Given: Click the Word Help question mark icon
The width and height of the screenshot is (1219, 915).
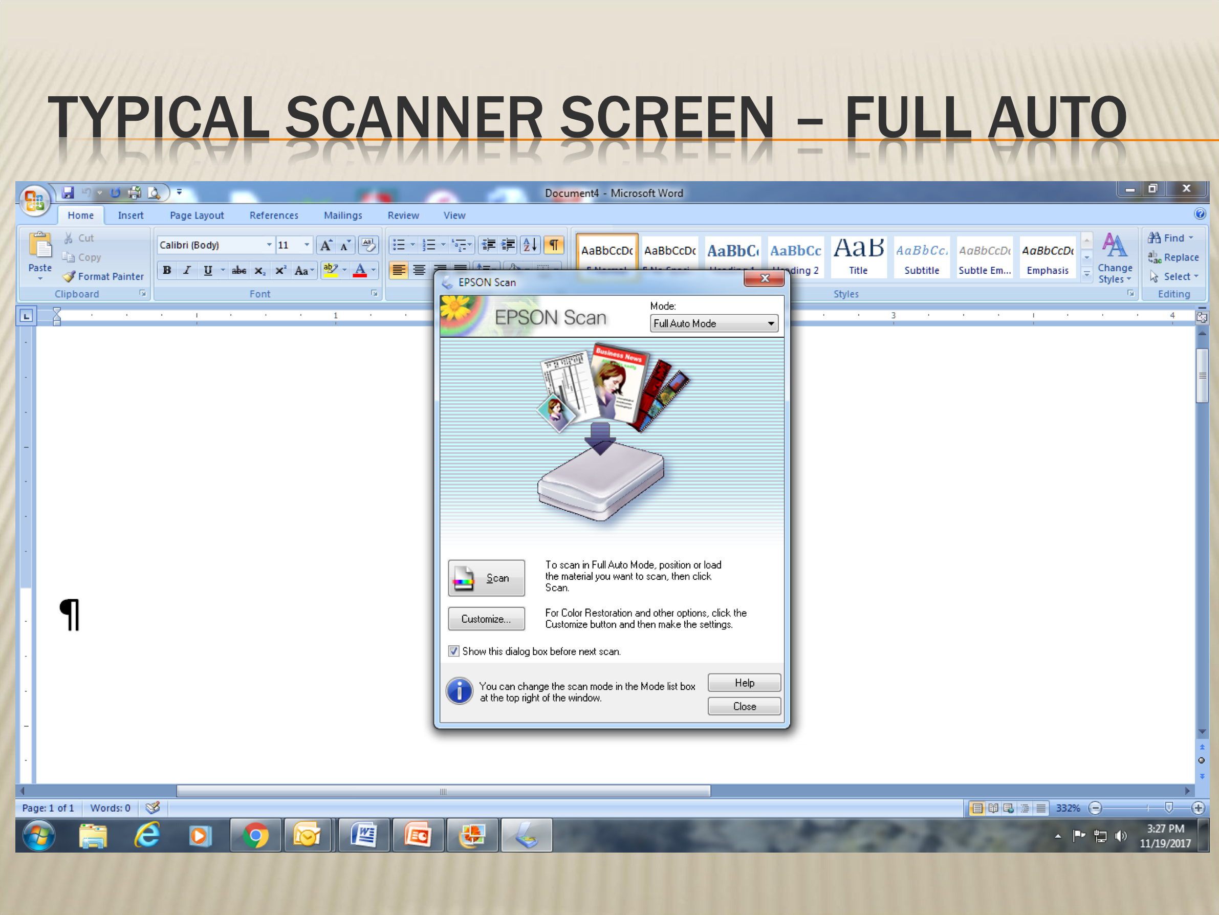Looking at the screenshot, I should (1200, 214).
